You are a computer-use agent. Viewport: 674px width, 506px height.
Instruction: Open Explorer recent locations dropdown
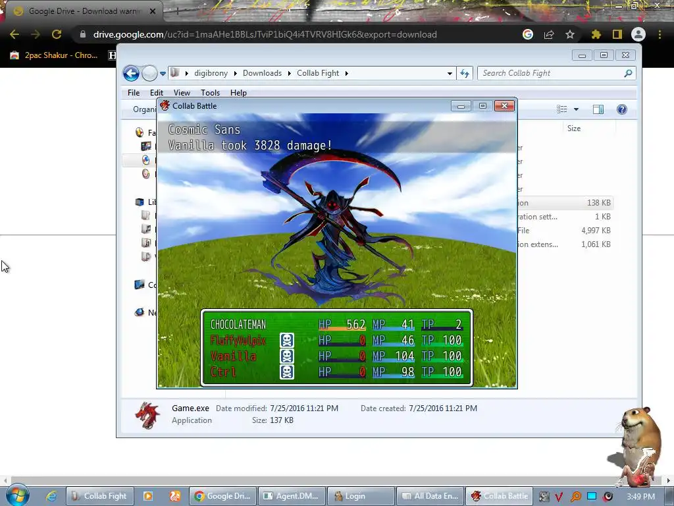(x=163, y=74)
